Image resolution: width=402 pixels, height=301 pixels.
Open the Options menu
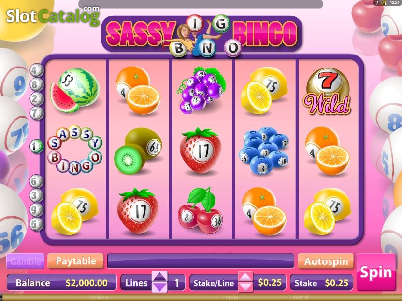click(98, 298)
